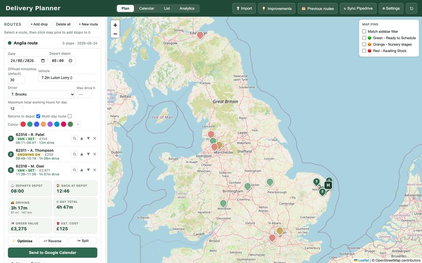The image size is (422, 263).
Task: Move R. Patel stop up
Action: tap(81, 138)
